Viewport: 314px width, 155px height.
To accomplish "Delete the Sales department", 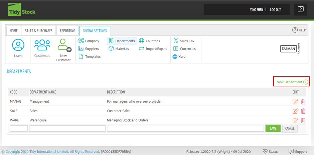I will [303, 111].
